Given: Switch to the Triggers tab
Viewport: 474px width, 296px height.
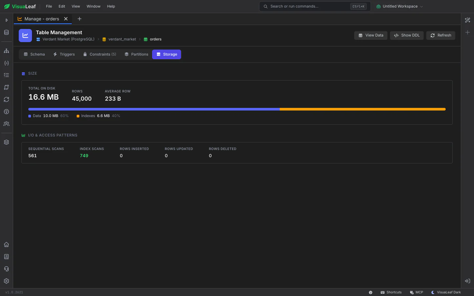Looking at the screenshot, I should (64, 54).
